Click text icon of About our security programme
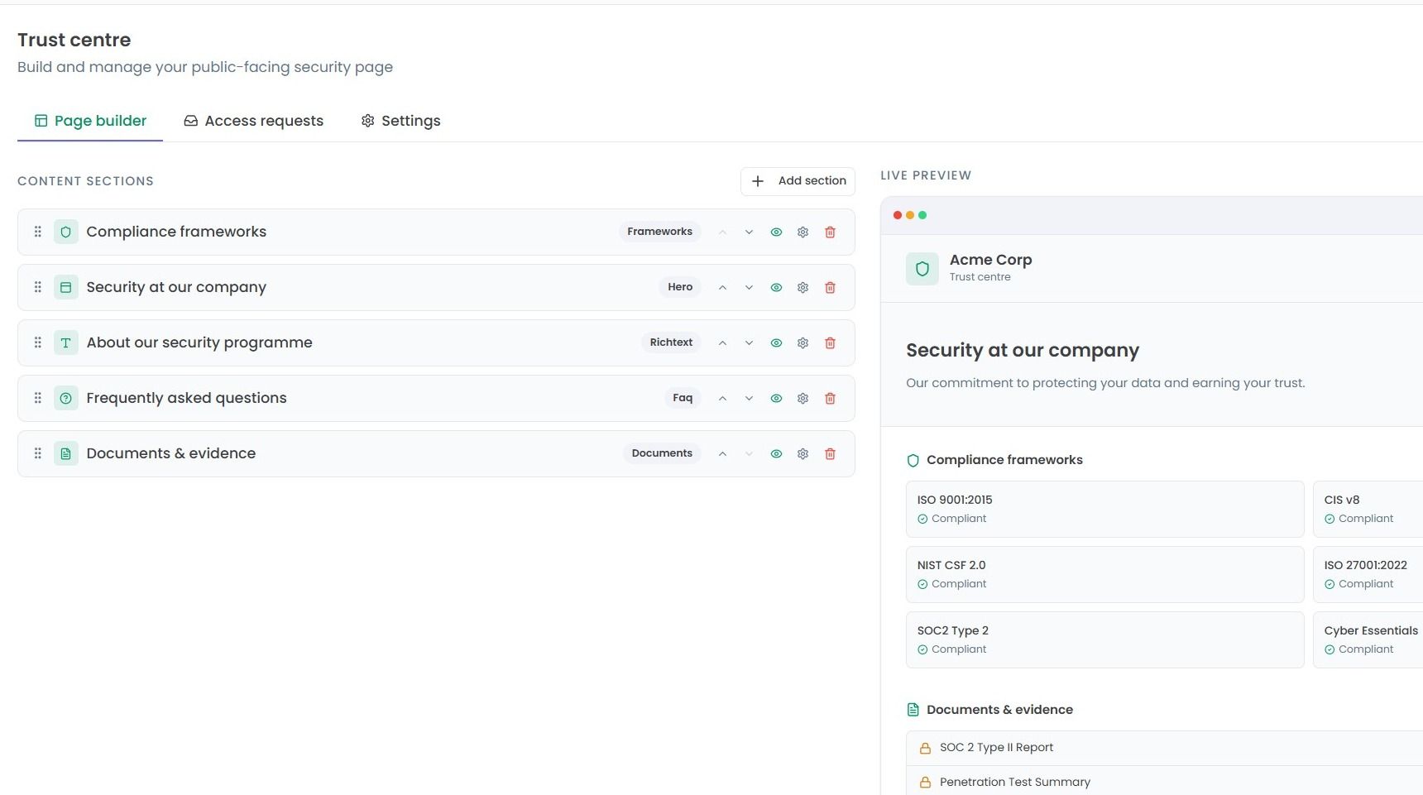The height and width of the screenshot is (795, 1423). pos(66,342)
